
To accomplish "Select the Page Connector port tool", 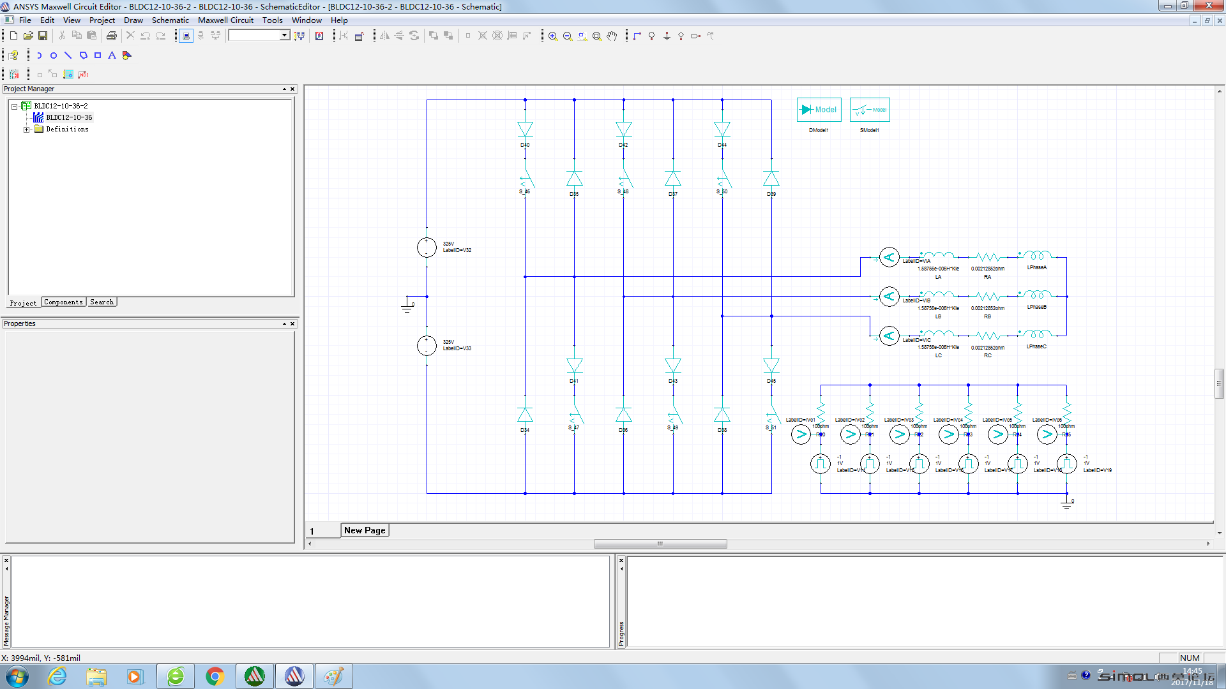I will coord(696,36).
